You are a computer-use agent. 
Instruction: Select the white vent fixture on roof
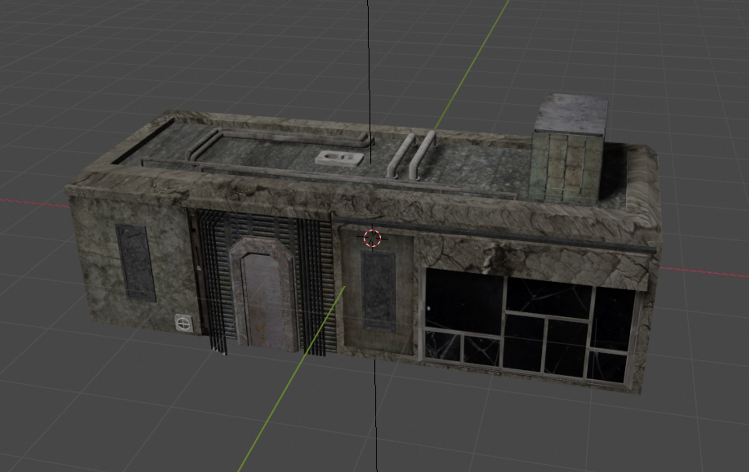tap(339, 157)
